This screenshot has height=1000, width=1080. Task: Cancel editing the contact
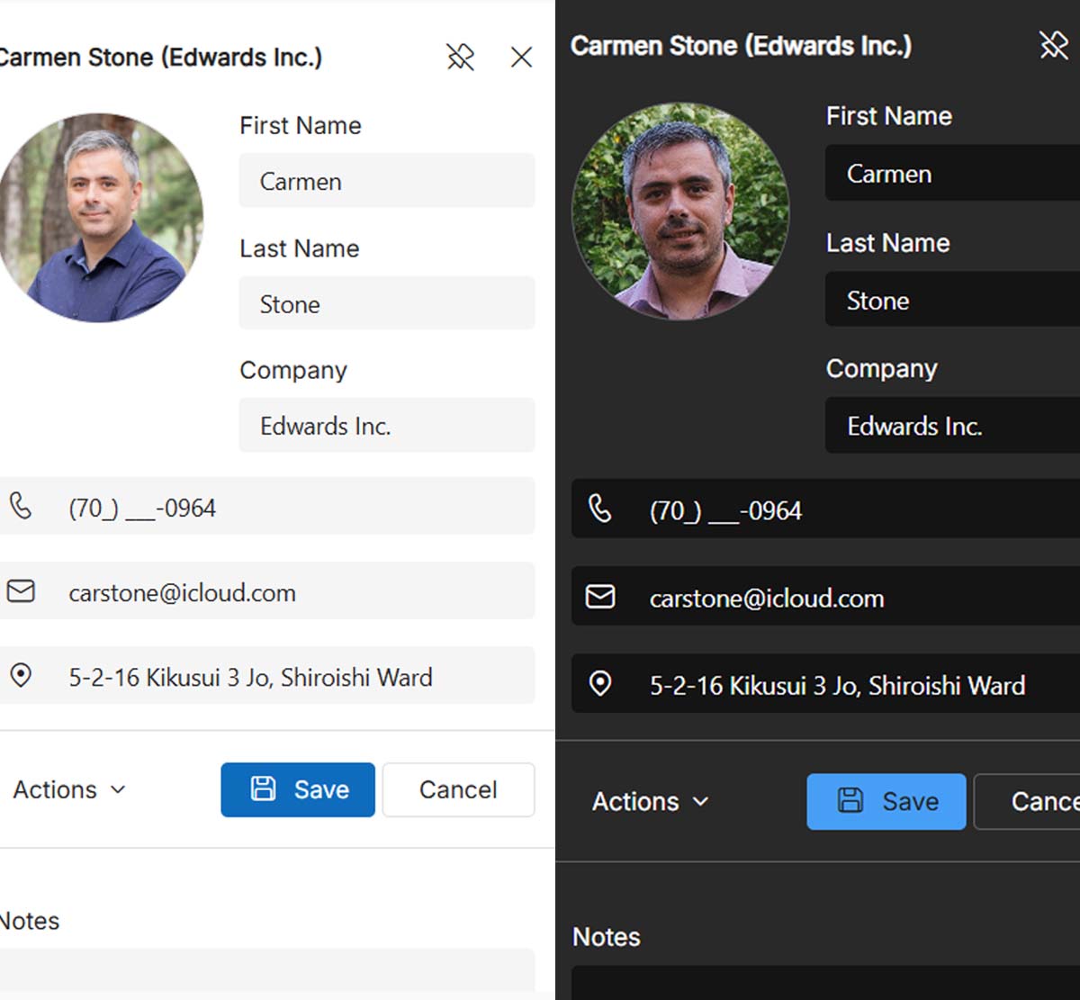click(x=458, y=789)
